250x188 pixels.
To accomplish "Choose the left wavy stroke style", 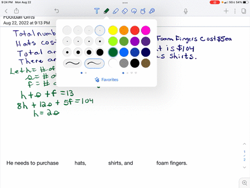I will (x=72, y=63).
